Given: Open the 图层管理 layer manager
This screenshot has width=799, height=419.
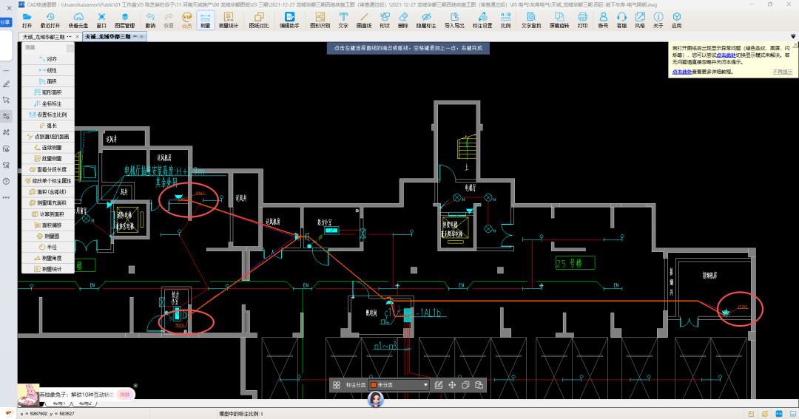Looking at the screenshot, I should (x=125, y=20).
